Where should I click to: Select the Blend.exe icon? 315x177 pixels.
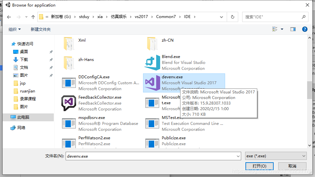pyautogui.click(x=152, y=62)
